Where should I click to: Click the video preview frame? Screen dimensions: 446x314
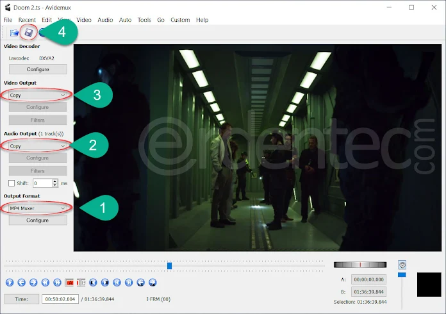tap(258, 147)
